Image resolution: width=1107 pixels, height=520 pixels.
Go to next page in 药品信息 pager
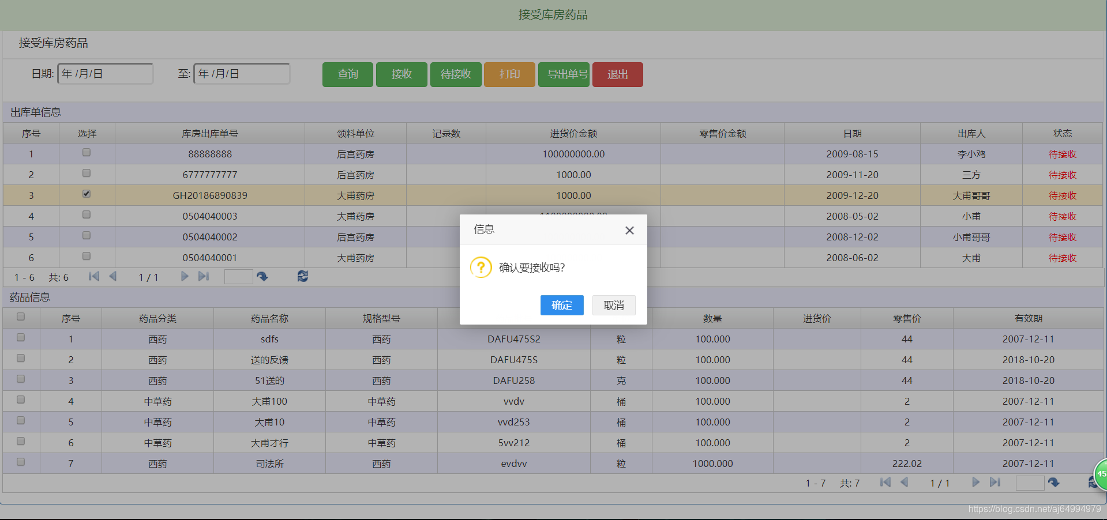[x=976, y=483]
